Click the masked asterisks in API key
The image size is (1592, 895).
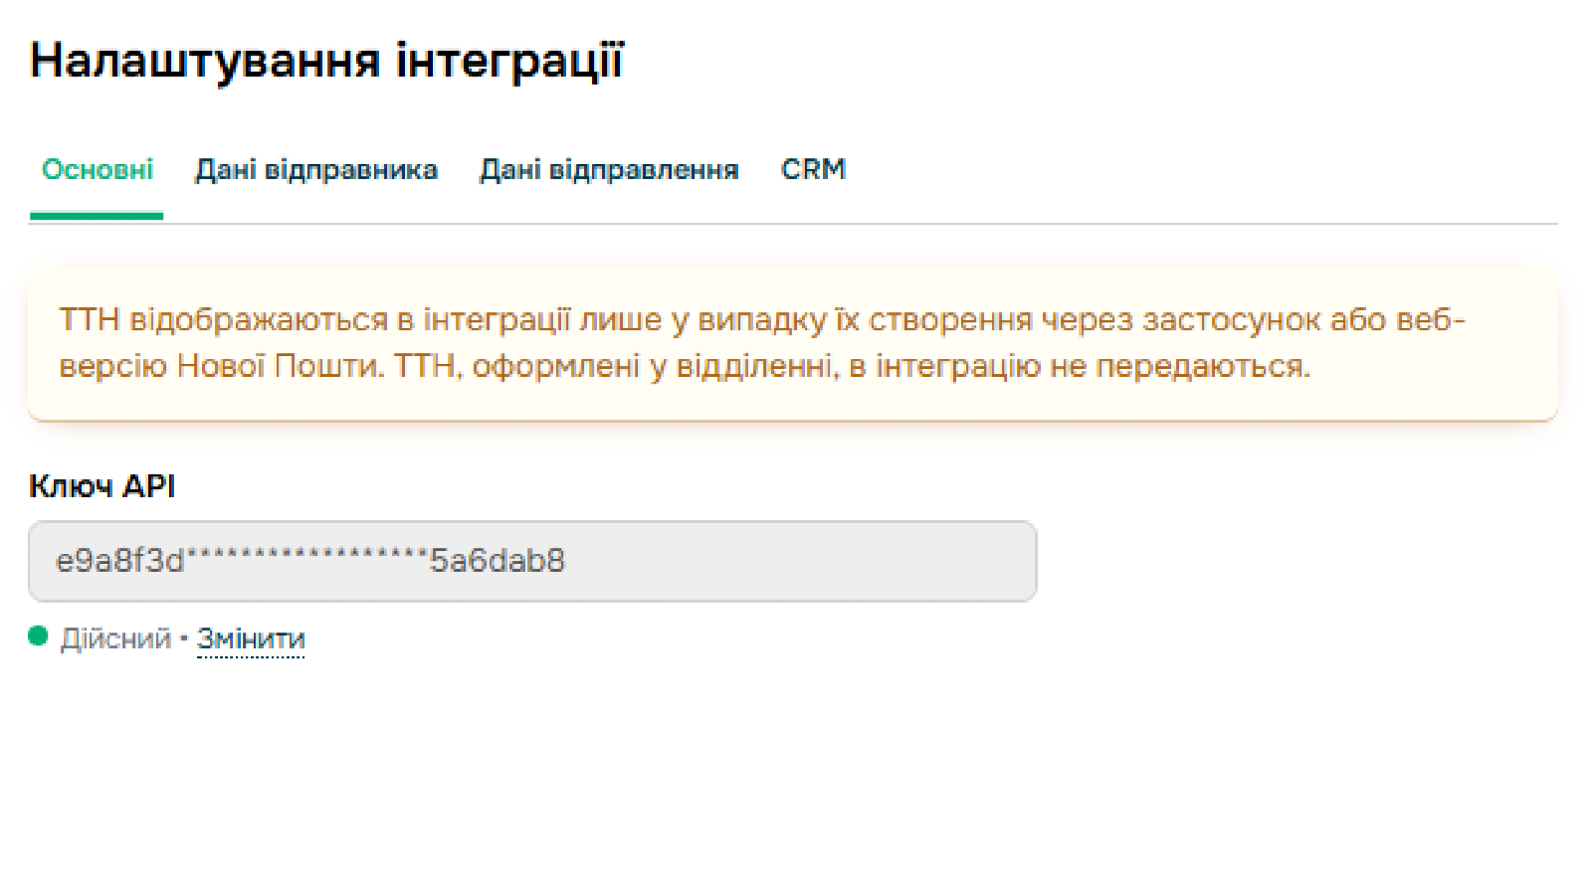coord(306,557)
